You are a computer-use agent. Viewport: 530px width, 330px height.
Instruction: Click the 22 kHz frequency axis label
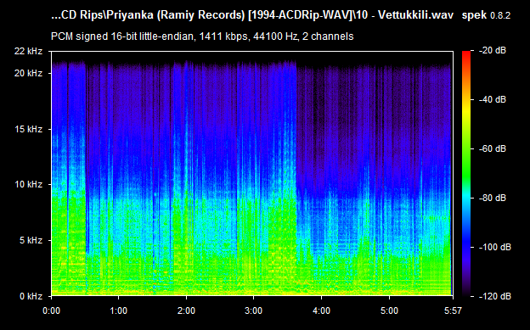[28, 52]
